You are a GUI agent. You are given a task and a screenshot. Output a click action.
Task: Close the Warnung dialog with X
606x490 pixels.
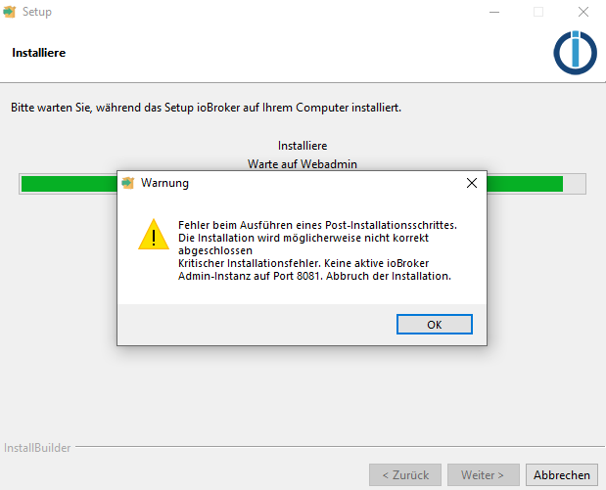click(472, 183)
